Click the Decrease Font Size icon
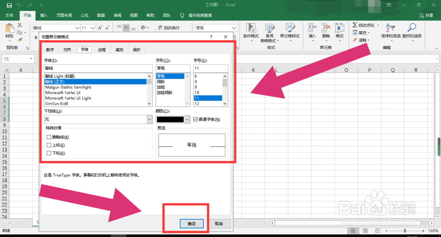 pos(107,28)
